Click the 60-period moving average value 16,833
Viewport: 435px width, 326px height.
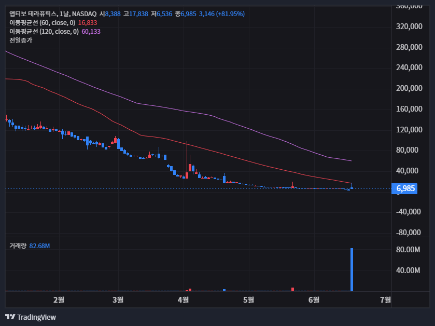coord(88,23)
